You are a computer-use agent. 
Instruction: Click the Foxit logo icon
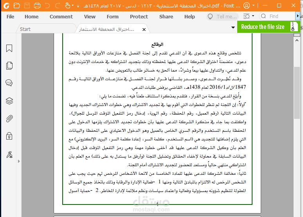(x=6, y=6)
